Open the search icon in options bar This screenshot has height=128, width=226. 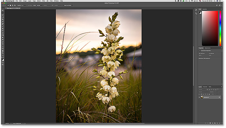point(217,5)
